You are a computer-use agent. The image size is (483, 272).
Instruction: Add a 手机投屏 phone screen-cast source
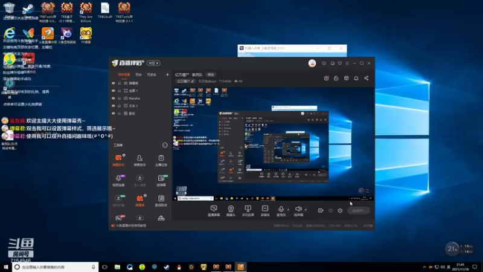pos(248,210)
